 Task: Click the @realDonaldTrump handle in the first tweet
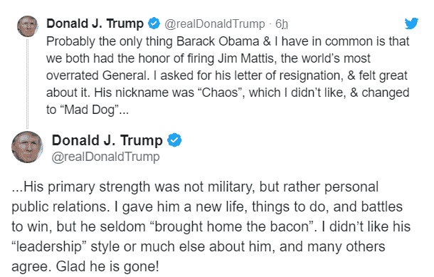point(214,23)
